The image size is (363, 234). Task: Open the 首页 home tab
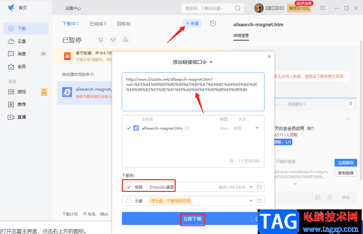(23, 8)
